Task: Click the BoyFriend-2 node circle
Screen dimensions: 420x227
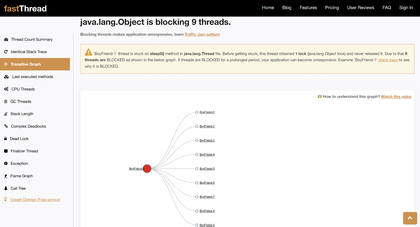Action: (x=197, y=127)
